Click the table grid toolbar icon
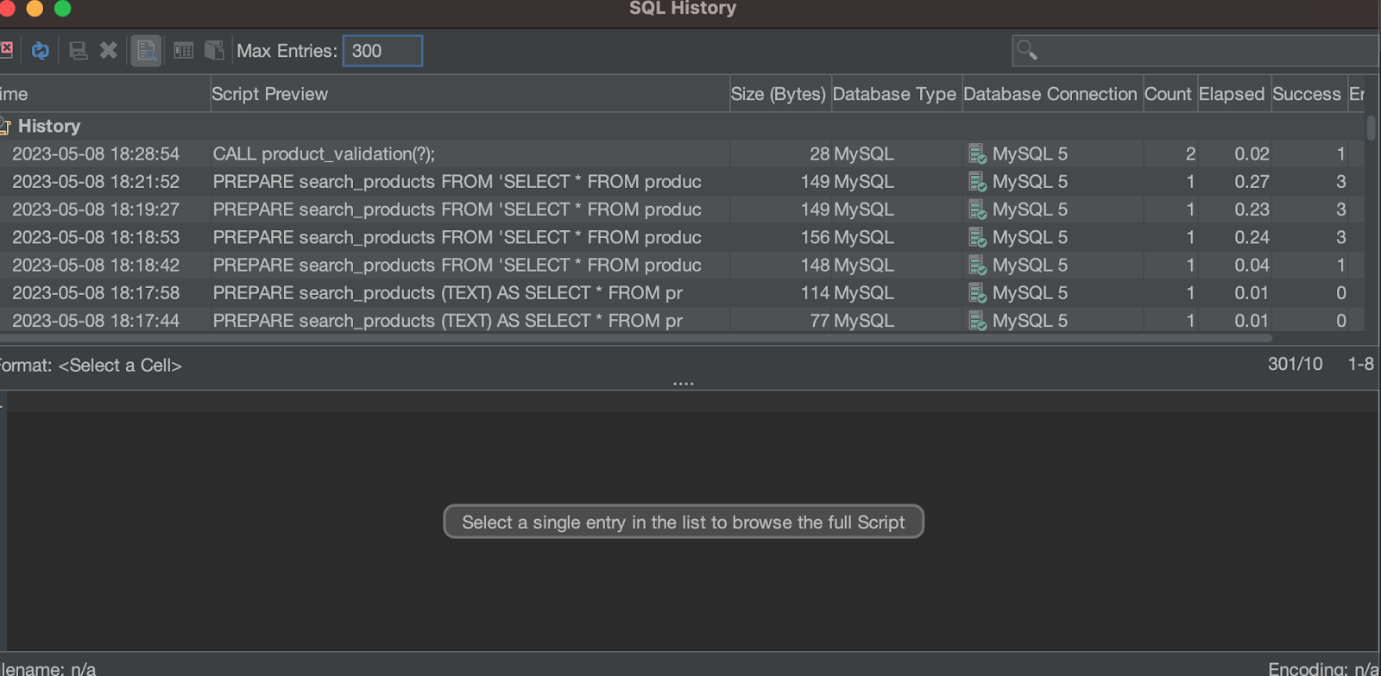 pos(183,51)
